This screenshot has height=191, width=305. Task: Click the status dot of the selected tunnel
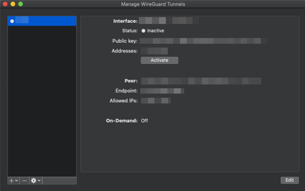12,21
